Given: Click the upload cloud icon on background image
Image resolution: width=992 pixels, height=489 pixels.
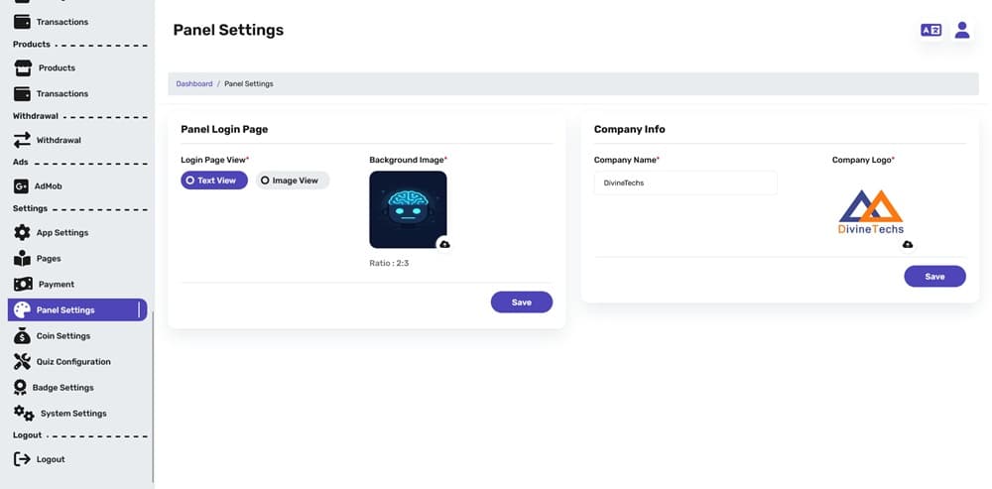Looking at the screenshot, I should tap(444, 244).
